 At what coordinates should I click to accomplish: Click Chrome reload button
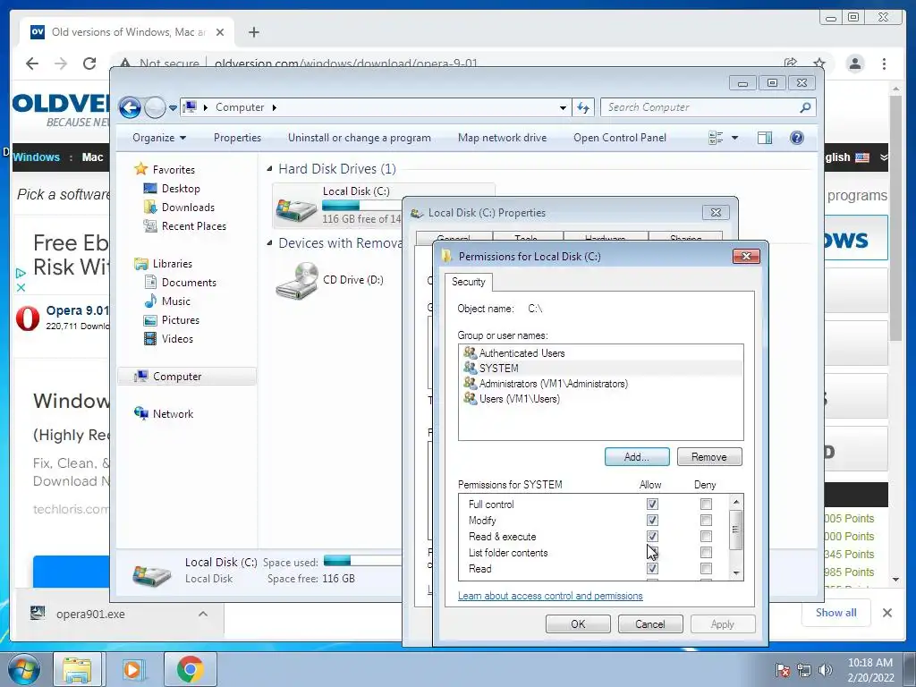tap(89, 64)
